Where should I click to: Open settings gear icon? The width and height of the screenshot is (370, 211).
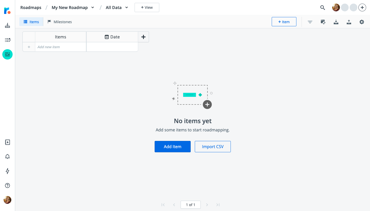(x=362, y=22)
